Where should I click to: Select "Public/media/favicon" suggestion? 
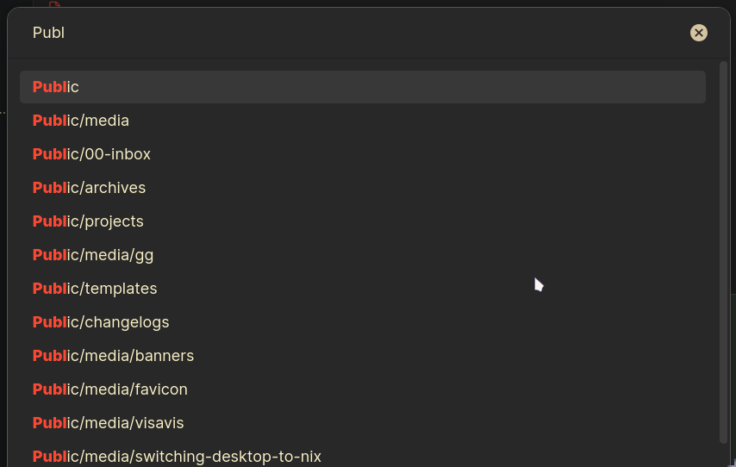click(362, 389)
